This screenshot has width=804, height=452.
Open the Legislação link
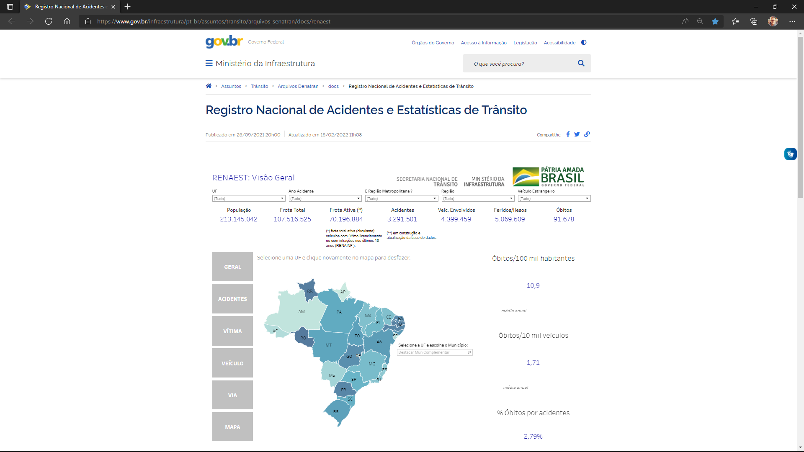(525, 43)
